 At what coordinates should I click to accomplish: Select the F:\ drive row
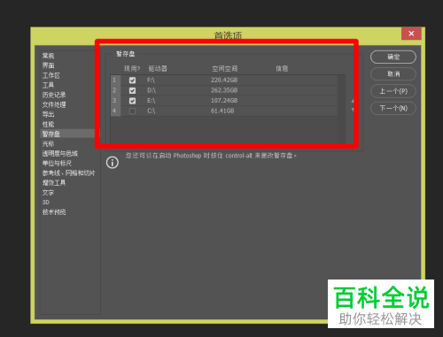pyautogui.click(x=224, y=80)
